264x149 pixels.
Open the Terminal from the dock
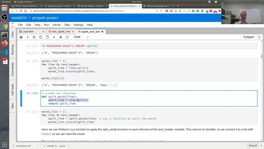pyautogui.click(x=5, y=35)
